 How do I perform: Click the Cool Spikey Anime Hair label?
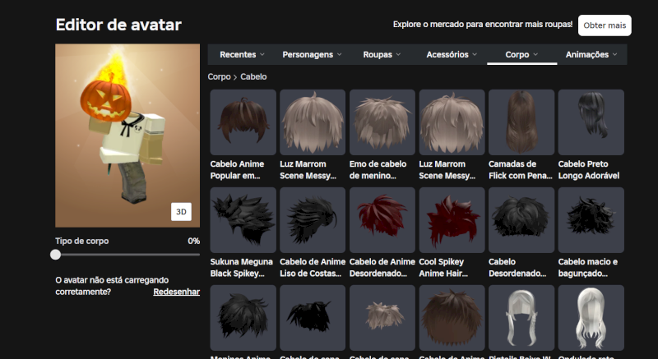pyautogui.click(x=443, y=267)
